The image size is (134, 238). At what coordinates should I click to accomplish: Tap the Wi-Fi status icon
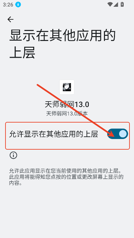tap(110, 5)
